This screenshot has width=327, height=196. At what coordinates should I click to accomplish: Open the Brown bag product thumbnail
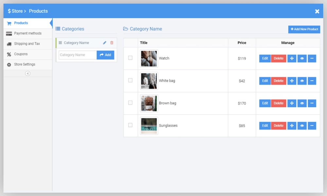point(149,103)
